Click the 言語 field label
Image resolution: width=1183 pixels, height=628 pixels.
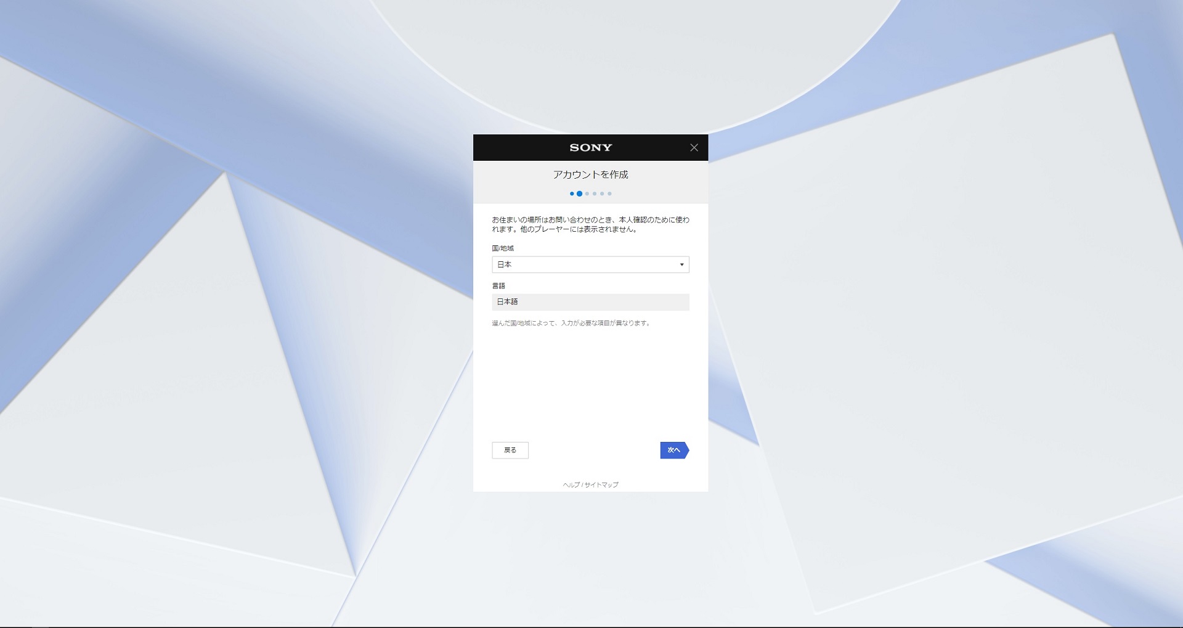(x=498, y=286)
